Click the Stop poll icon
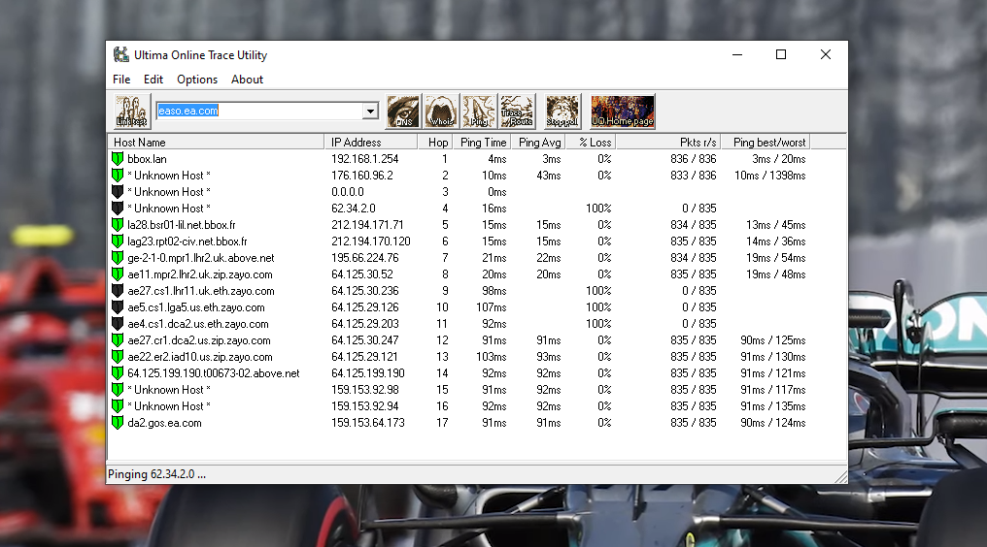The width and height of the screenshot is (987, 547). tap(562, 112)
